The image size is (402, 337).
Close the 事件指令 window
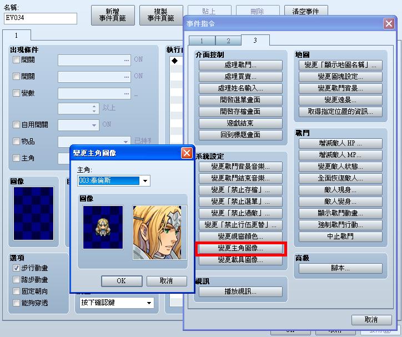(x=389, y=24)
